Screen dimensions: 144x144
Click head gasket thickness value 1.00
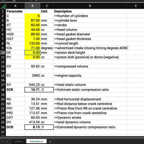point(33,39)
